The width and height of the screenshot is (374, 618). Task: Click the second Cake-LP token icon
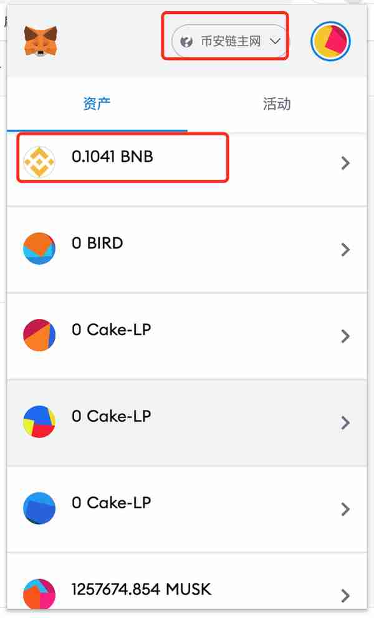pyautogui.click(x=39, y=422)
